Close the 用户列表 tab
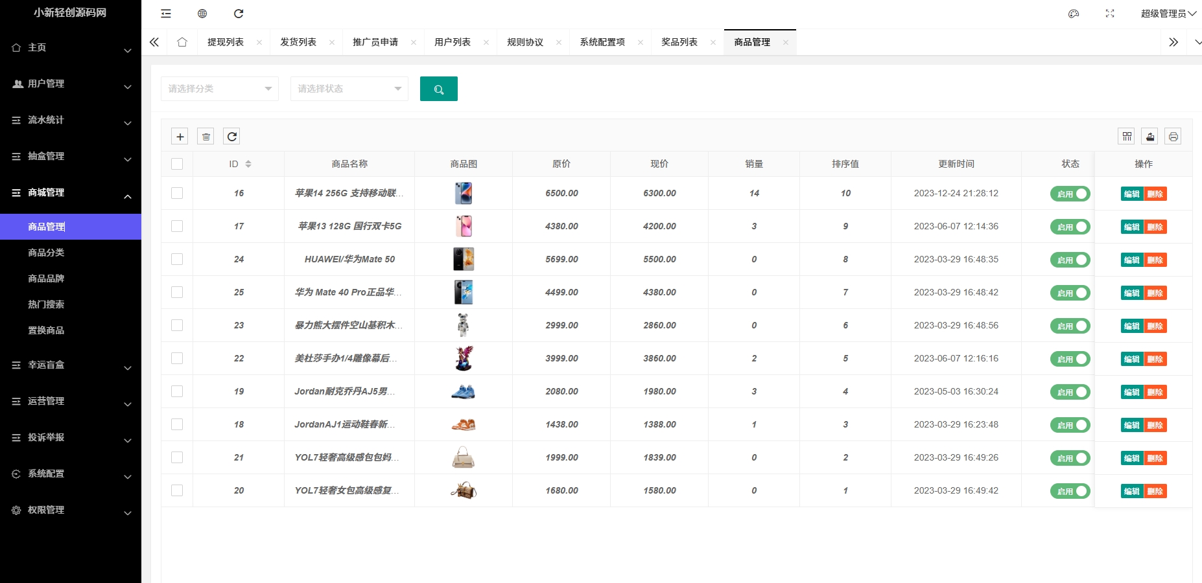Screen dimensions: 1202x583 pyautogui.click(x=486, y=42)
